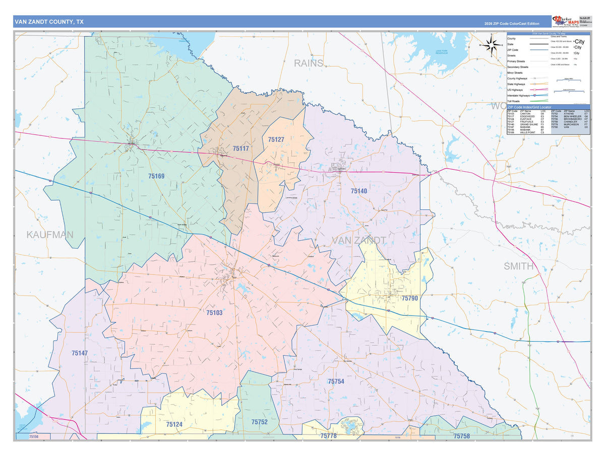605x457 pixels.
Task: Click the scale in miles bar
Action: click(x=569, y=80)
